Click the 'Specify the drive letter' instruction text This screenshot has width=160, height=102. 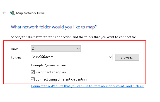[x=73, y=37]
